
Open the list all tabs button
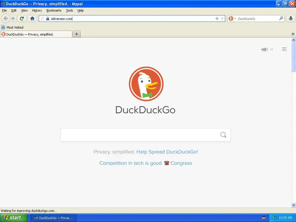pos(293,34)
